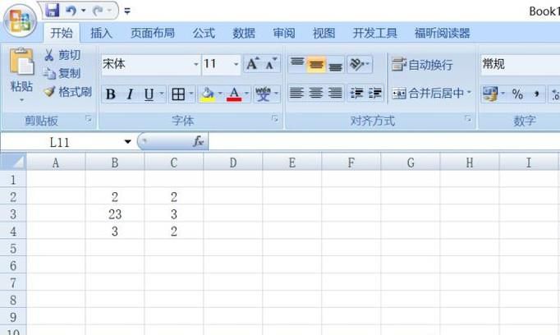Open the 宋体 font name dropdown
The height and width of the screenshot is (335, 560).
click(196, 64)
